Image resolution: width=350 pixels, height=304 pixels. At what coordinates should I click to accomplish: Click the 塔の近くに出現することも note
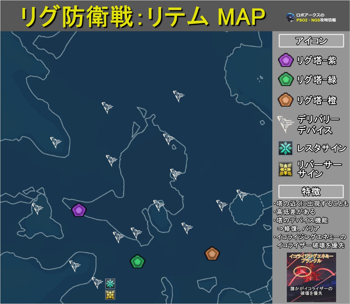(x=311, y=203)
